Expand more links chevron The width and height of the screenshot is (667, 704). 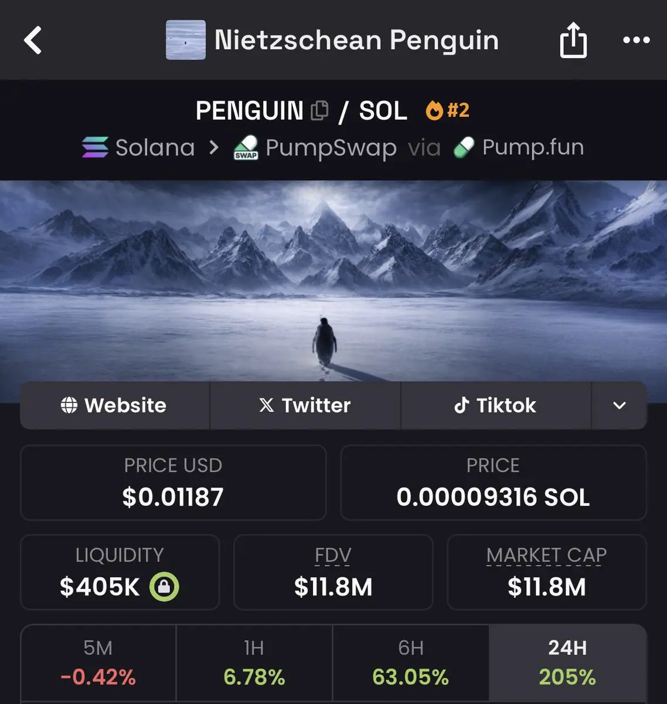click(x=620, y=405)
